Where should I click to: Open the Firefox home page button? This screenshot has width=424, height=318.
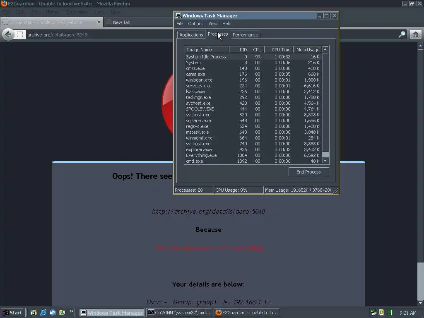click(x=416, y=34)
